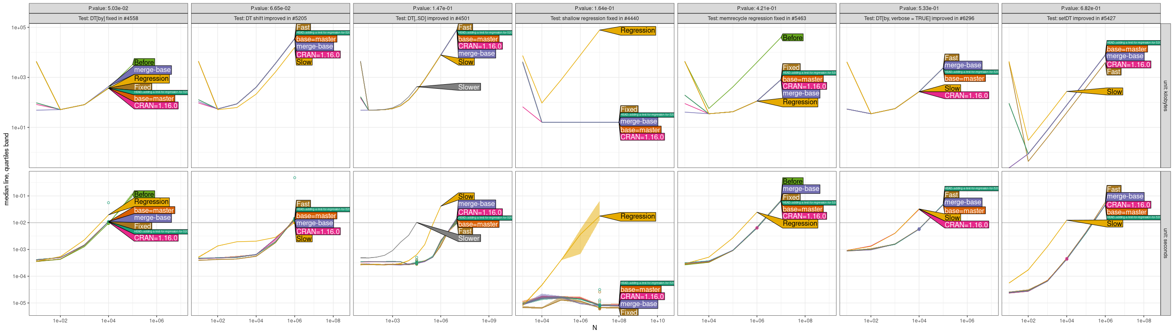Click 'Fixed' label in shallow regression kilobytes panel
1174x335 pixels.
(629, 109)
